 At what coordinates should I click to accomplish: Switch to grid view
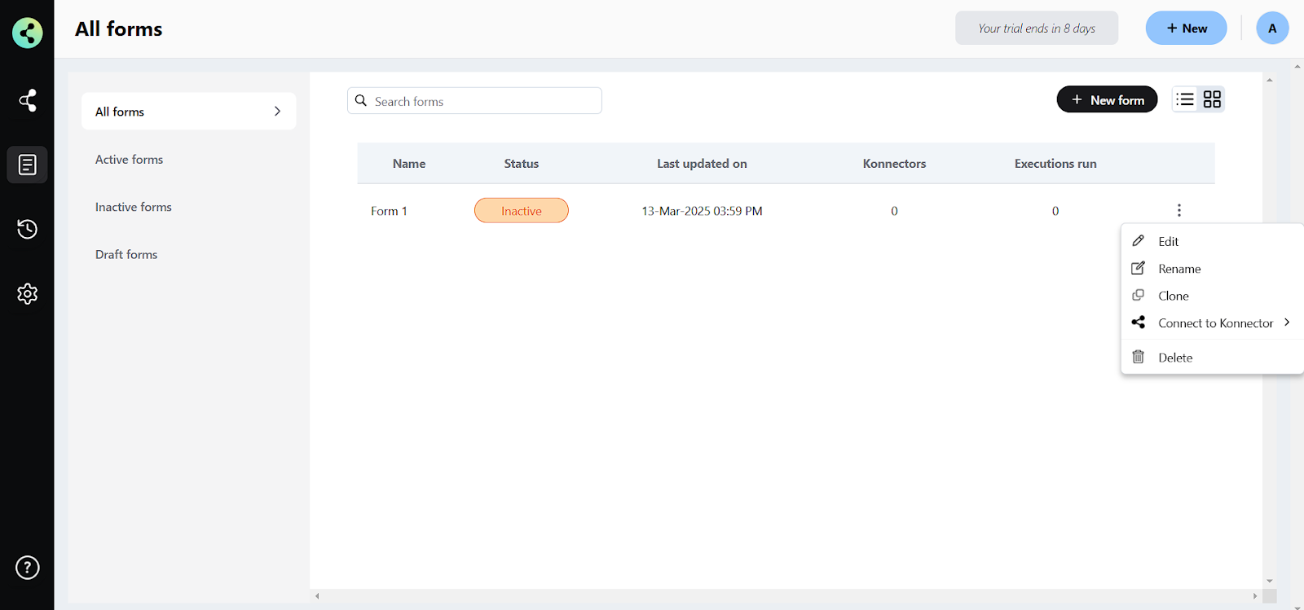(1212, 99)
